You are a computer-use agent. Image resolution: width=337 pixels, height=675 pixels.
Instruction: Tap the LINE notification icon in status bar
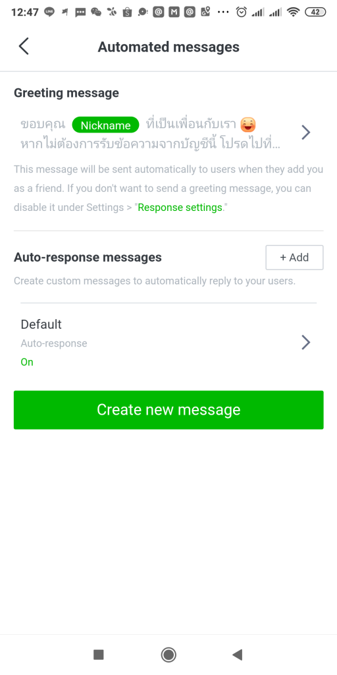click(49, 12)
